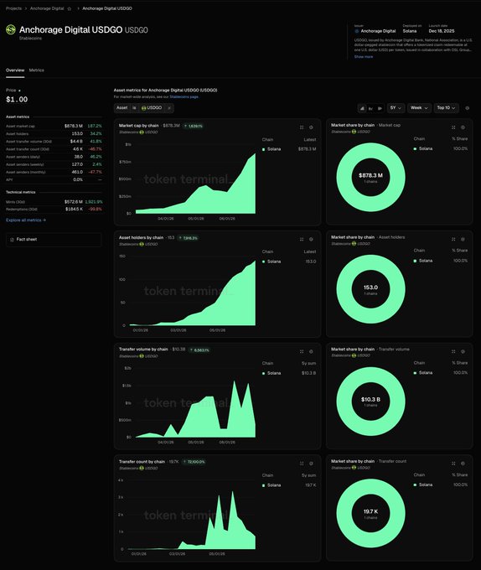
Task: Click the Asset filter label
Action: (122, 108)
